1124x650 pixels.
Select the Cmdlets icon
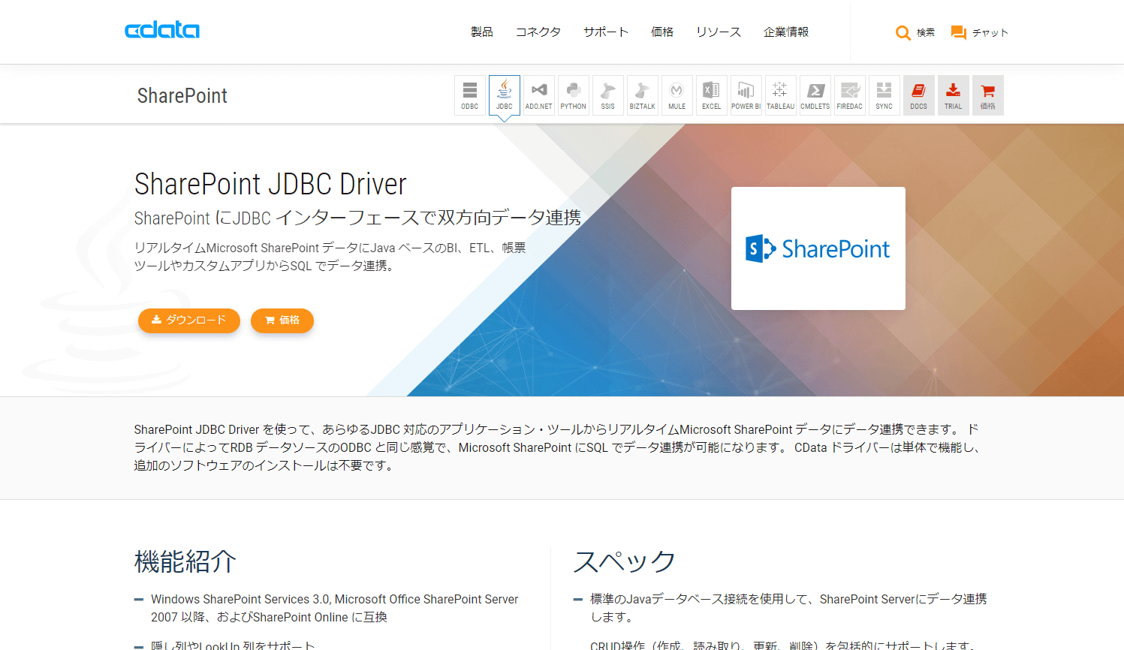coord(815,95)
